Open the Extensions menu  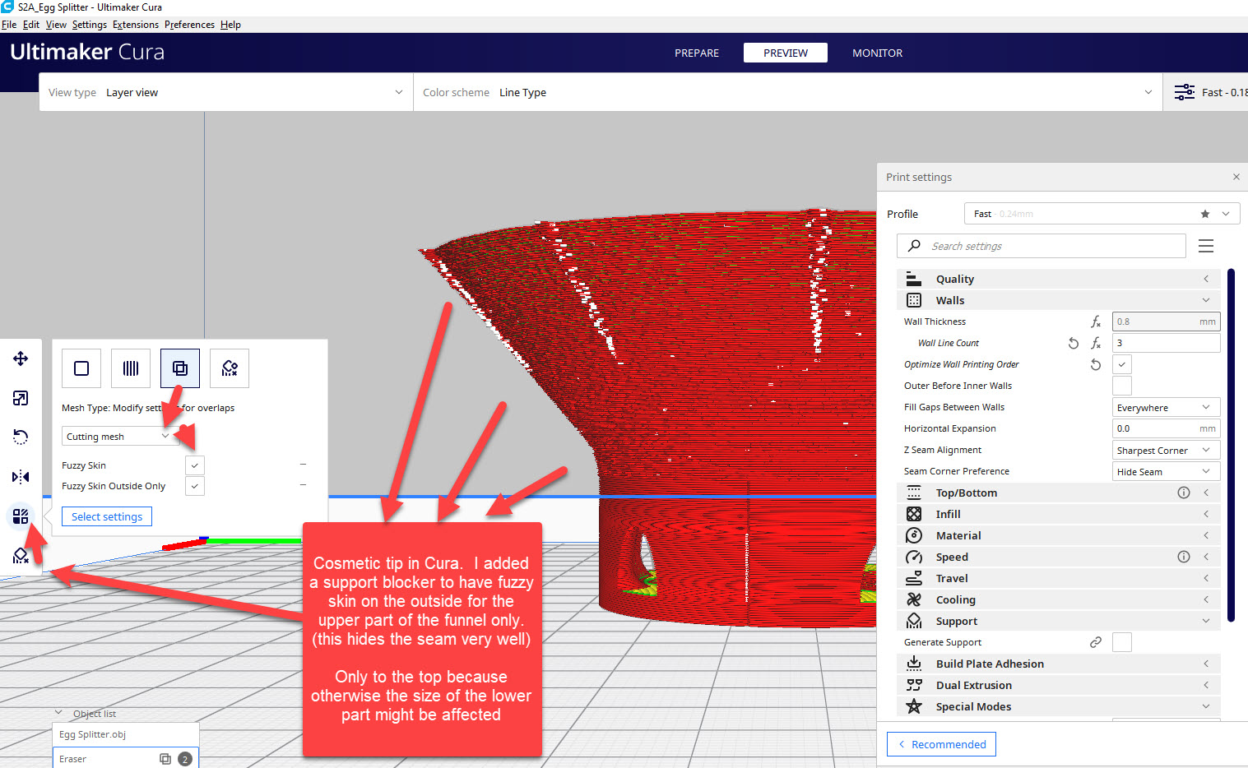tap(136, 25)
